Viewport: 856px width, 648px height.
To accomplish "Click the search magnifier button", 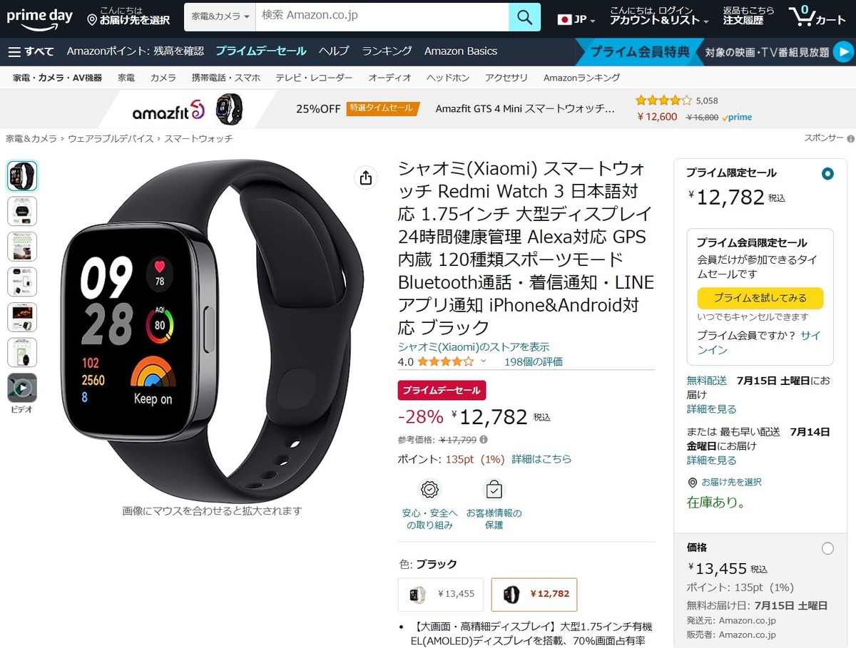I will tap(524, 17).
